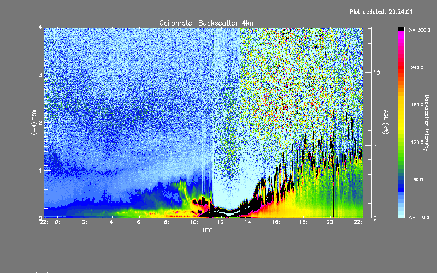Click the x-axis tick label '22:' at right end
Image resolution: width=437 pixels, height=273 pixels.
pyautogui.click(x=358, y=222)
